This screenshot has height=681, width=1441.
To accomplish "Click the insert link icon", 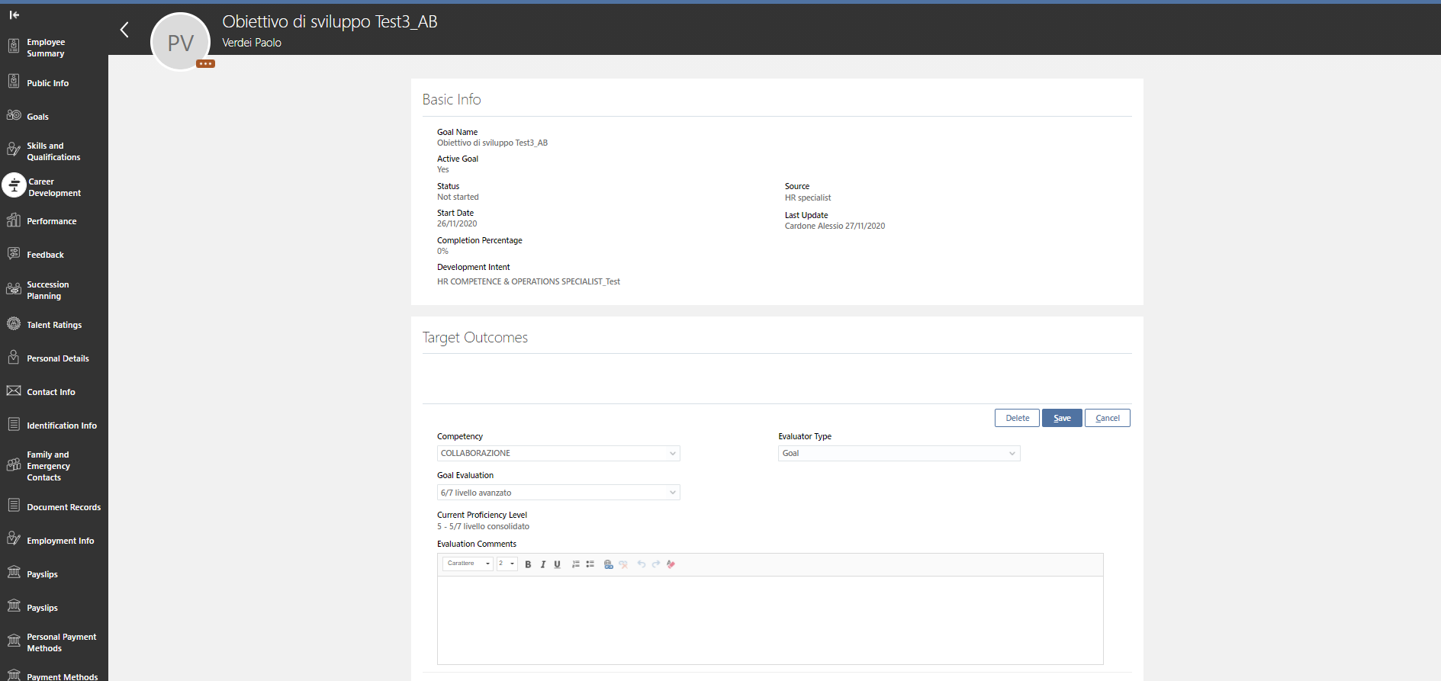I will [x=608, y=564].
